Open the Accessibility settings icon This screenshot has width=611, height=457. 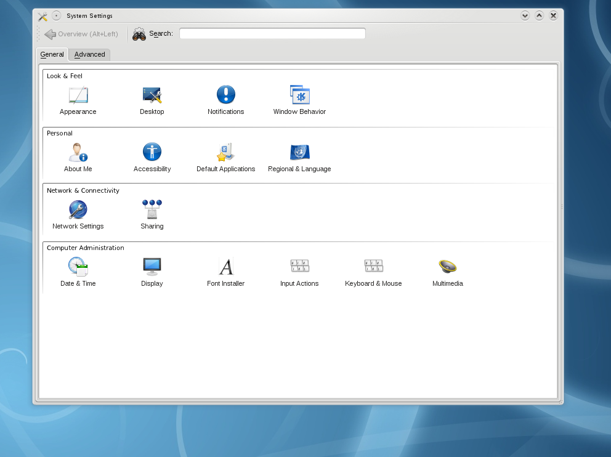click(152, 152)
